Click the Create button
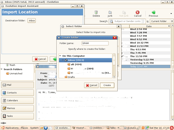The height and width of the screenshot is (130, 174). 107,85
